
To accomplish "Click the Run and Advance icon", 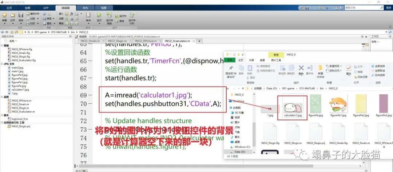I will (109, 15).
